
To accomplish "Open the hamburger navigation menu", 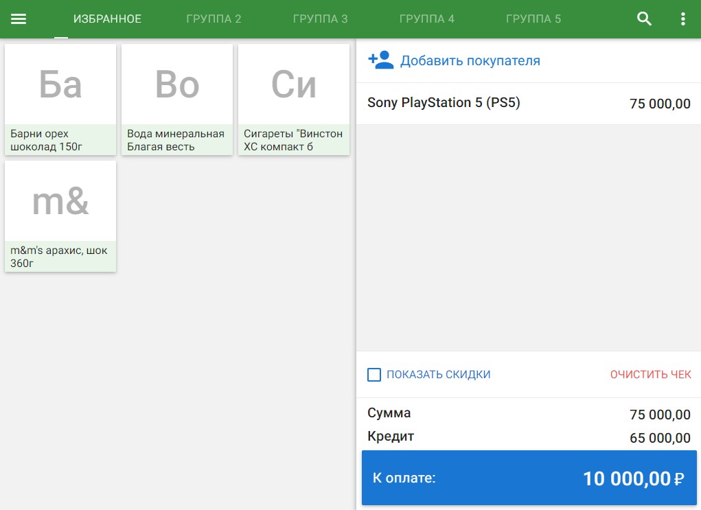I will click(19, 19).
